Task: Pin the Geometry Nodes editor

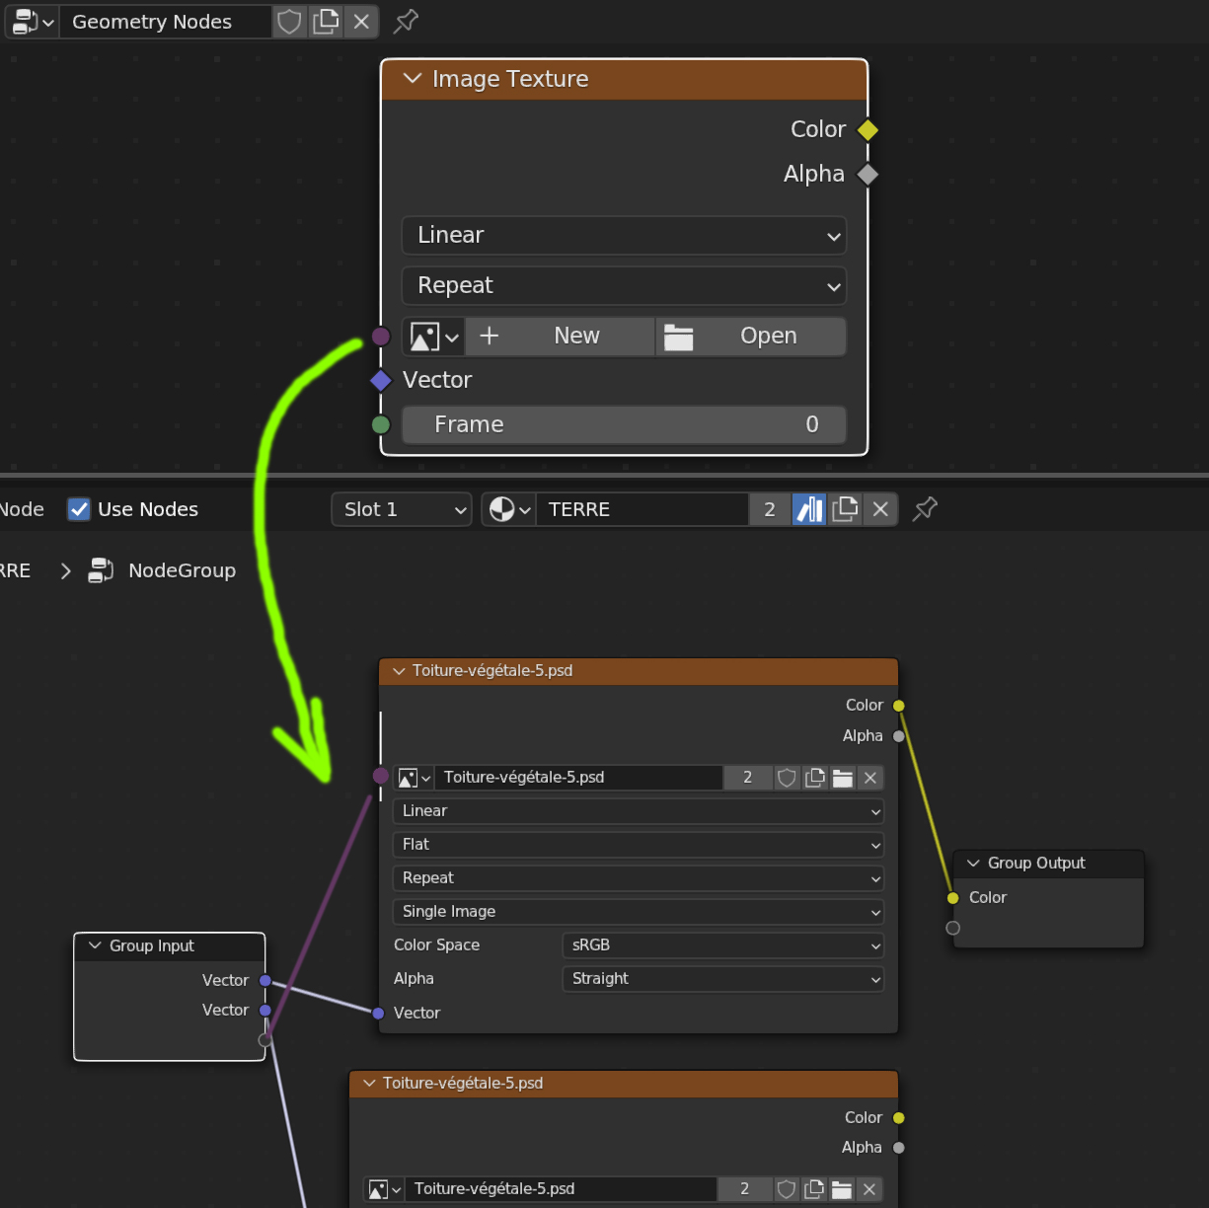Action: click(406, 21)
